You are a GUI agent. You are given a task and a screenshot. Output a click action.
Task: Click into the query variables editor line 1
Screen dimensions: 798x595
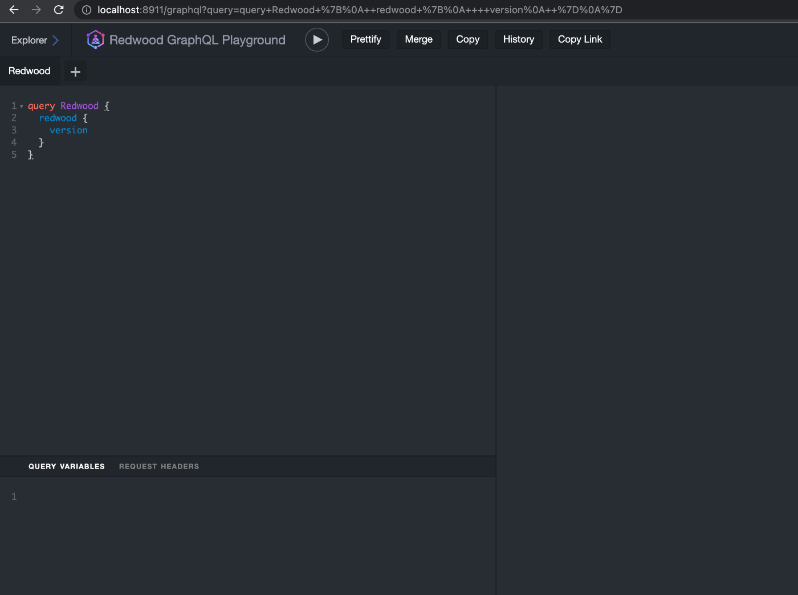click(256, 497)
